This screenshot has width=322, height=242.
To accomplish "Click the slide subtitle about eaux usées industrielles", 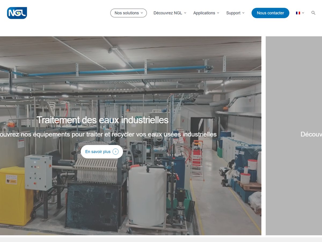I will (x=108, y=134).
